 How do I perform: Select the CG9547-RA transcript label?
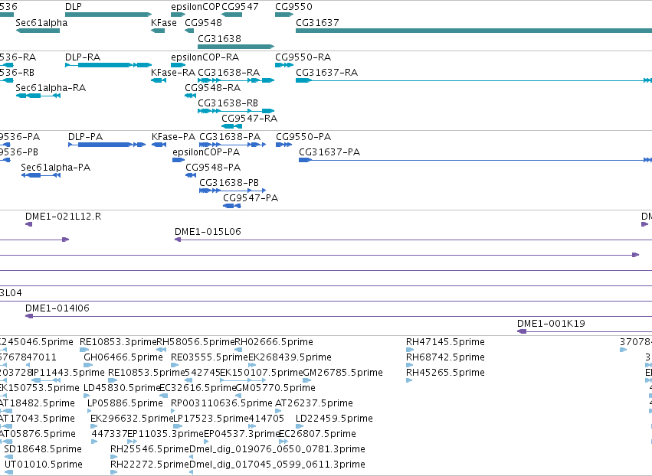pos(250,119)
